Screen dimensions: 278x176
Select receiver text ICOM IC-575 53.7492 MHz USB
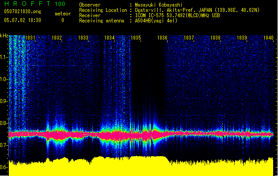click(178, 15)
